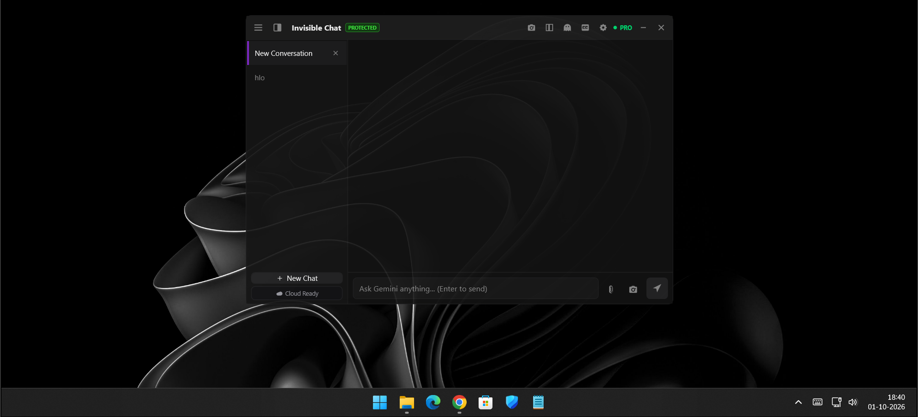This screenshot has width=918, height=417.
Task: Open the hamburger menu in Invisible Chat
Action: (258, 28)
